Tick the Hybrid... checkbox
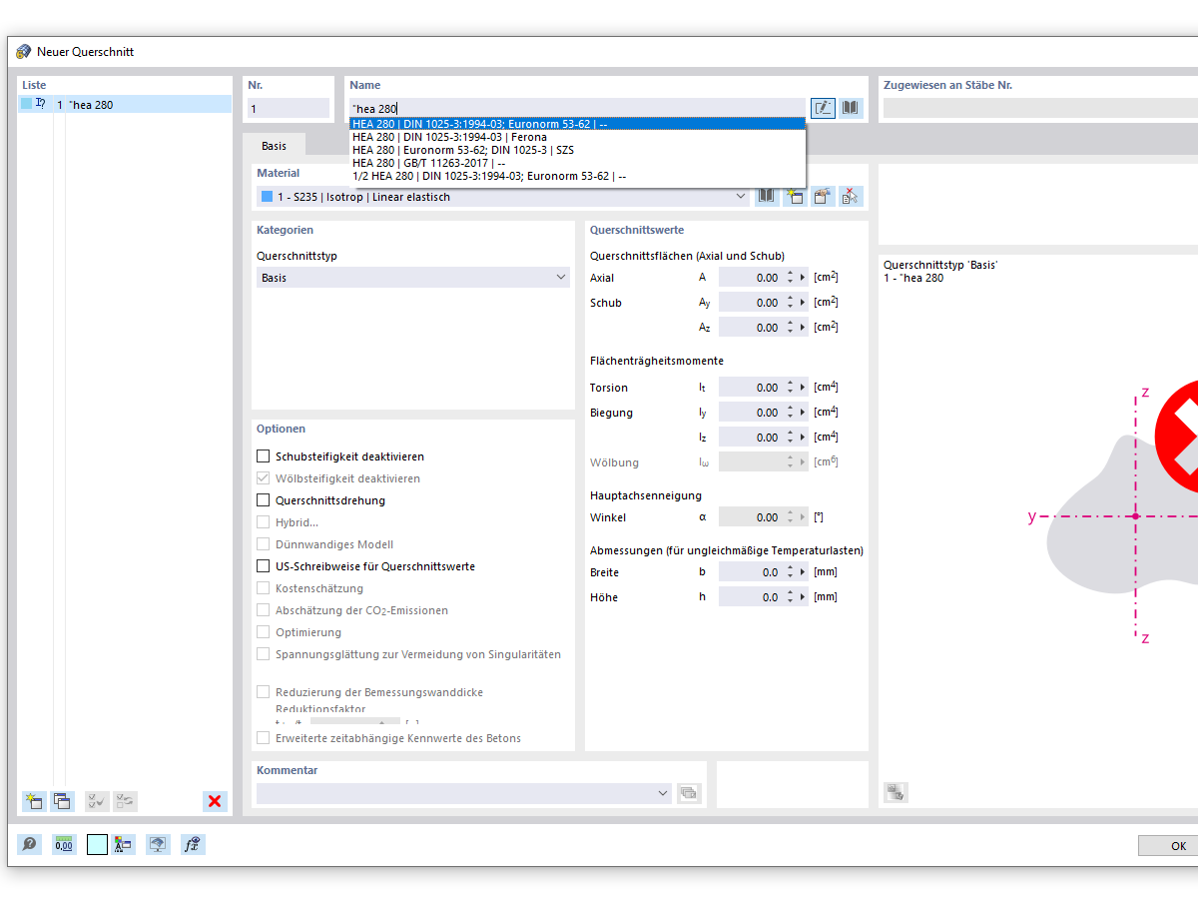The height and width of the screenshot is (899, 1198). pos(264,522)
